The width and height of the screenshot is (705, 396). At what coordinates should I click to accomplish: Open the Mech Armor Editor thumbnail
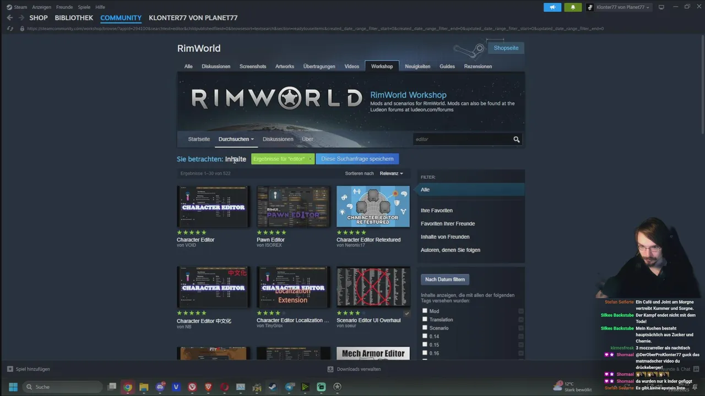coord(373,353)
